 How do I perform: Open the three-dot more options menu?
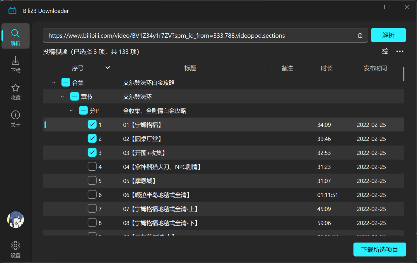pos(400,51)
